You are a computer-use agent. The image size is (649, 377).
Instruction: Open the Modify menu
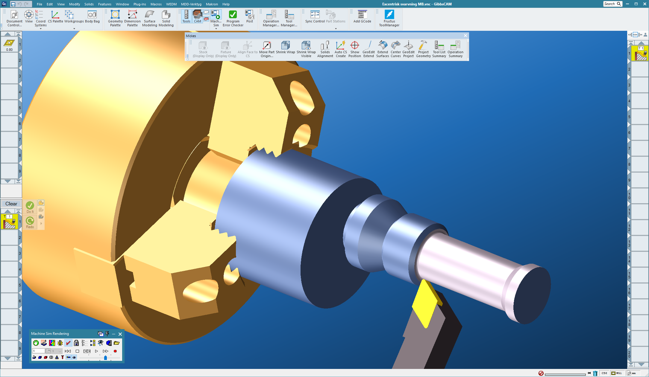[75, 4]
